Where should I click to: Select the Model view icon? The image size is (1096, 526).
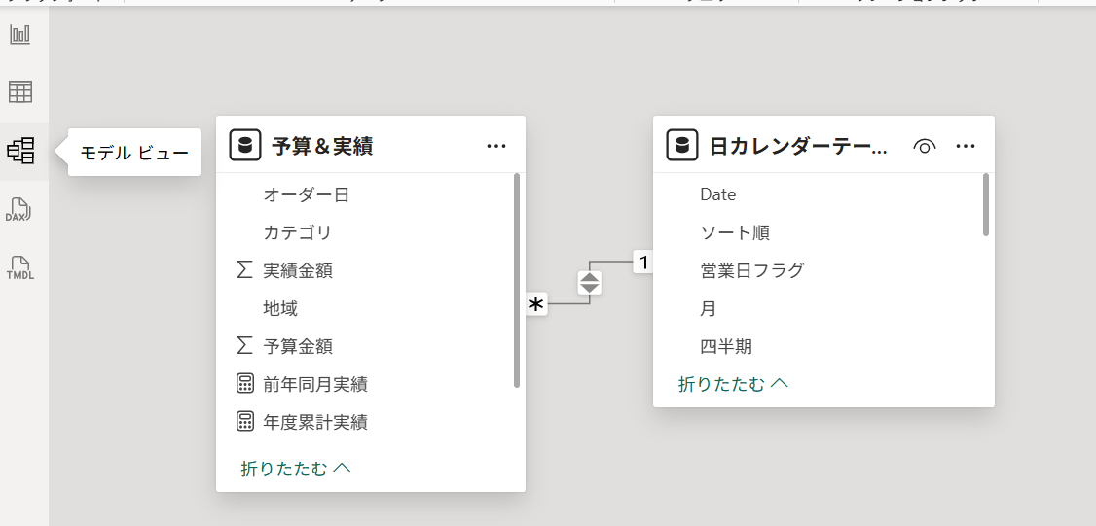click(x=20, y=151)
